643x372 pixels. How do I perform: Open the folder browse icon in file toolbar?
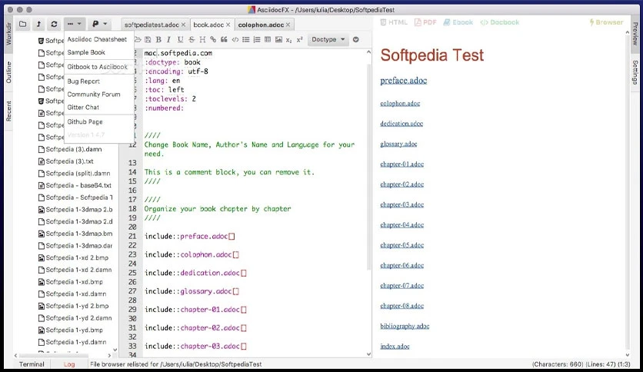[22, 24]
